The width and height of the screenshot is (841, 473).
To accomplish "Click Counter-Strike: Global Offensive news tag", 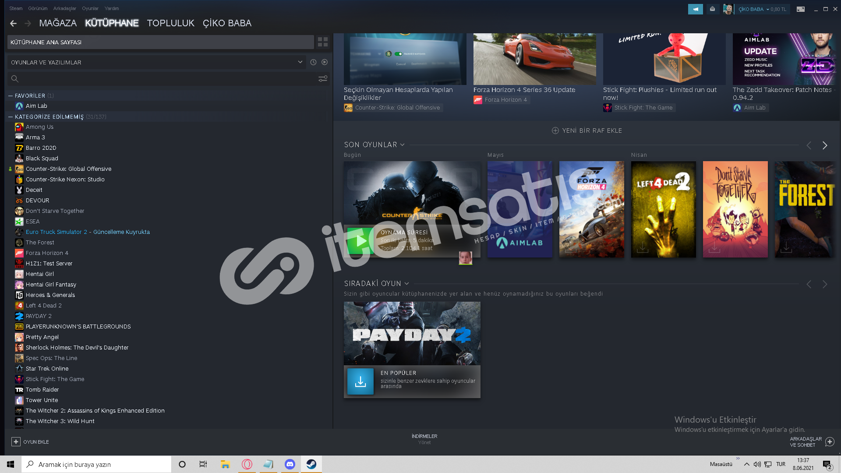I will 393,108.
